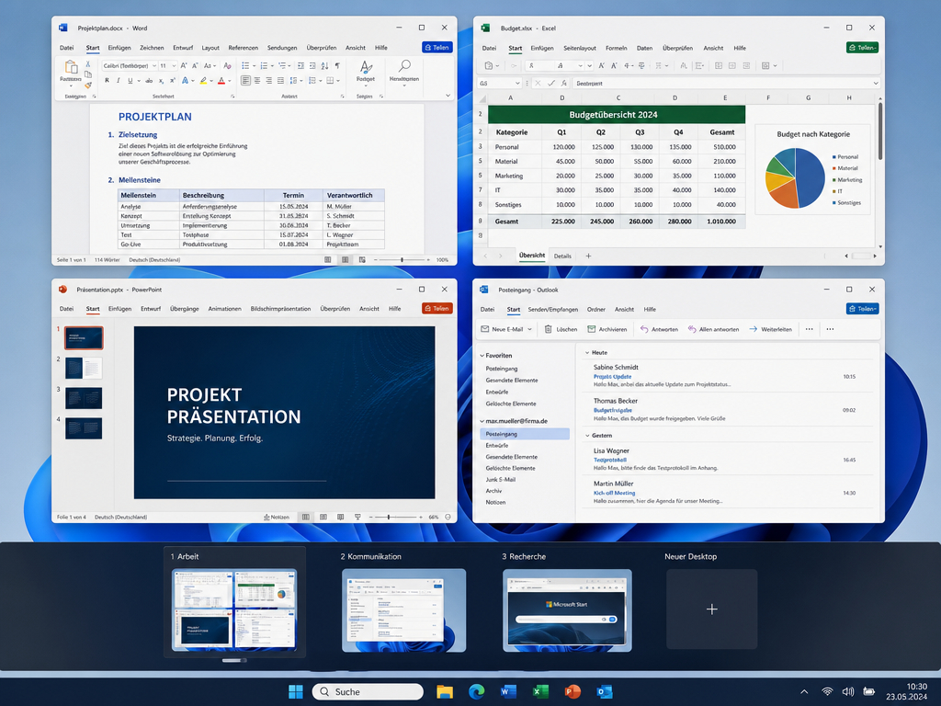Viewport: 941px width, 706px height.
Task: Click the Forward arrow icon in Outlook
Action: coord(754,329)
